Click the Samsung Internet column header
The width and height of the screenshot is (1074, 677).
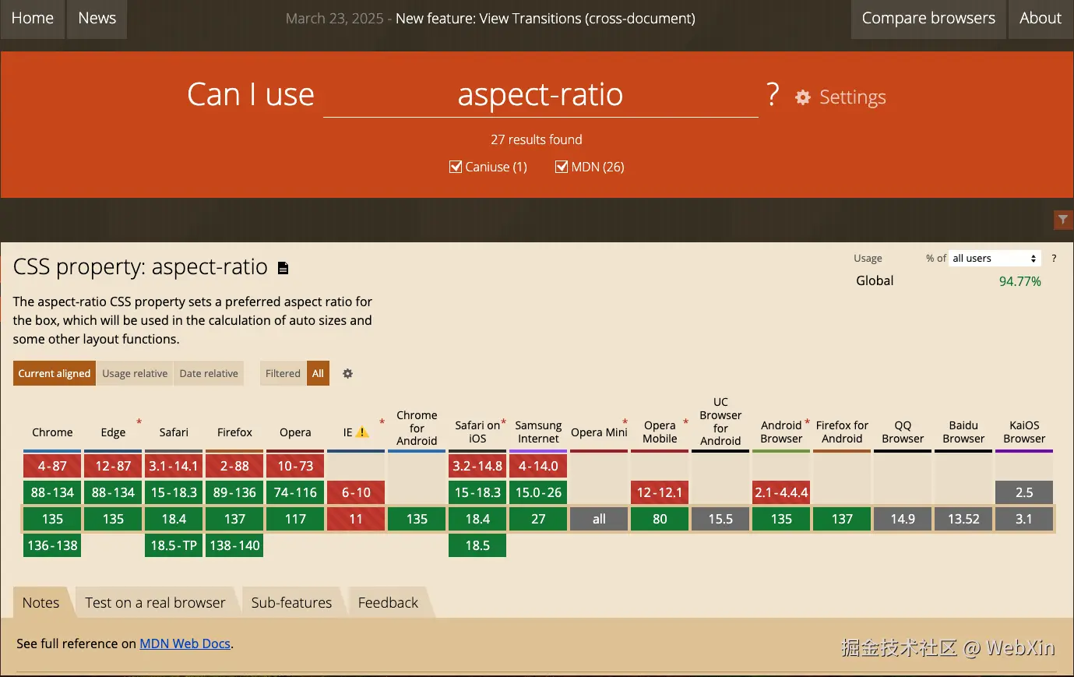538,432
